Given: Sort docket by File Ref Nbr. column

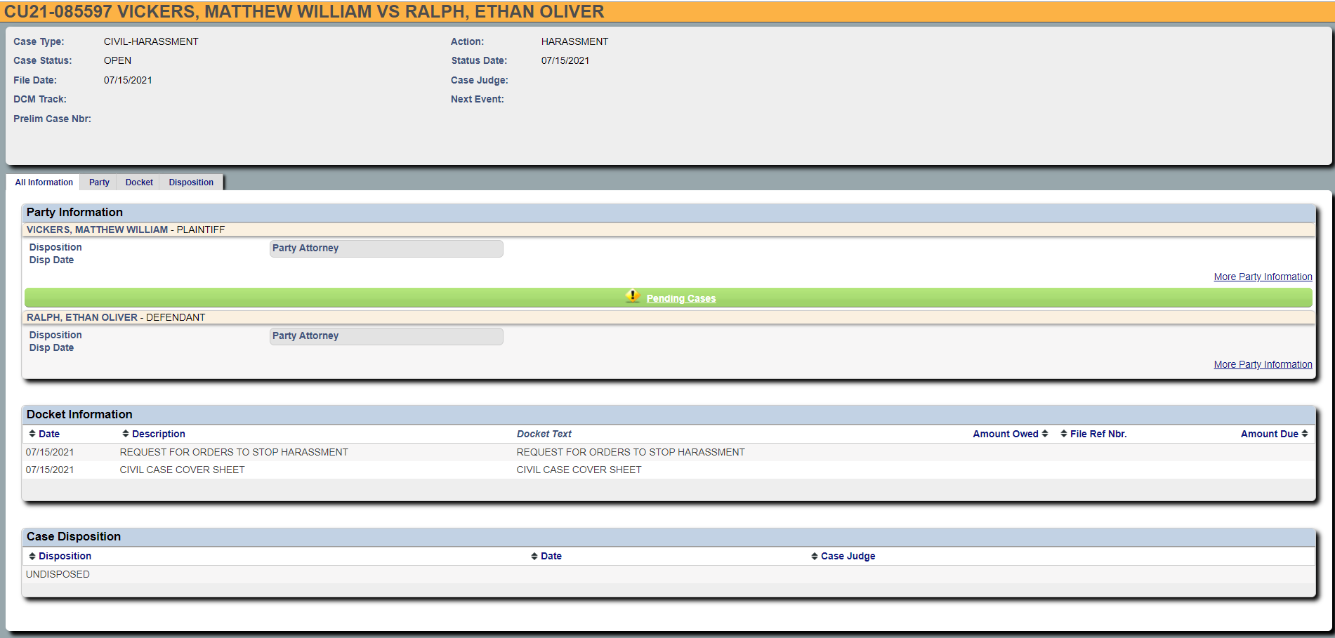Looking at the screenshot, I should pyautogui.click(x=1093, y=434).
